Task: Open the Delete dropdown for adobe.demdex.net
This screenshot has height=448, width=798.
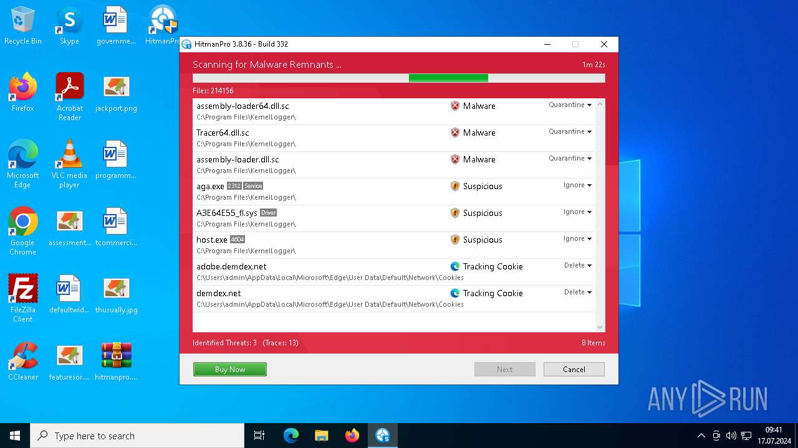Action: click(577, 266)
